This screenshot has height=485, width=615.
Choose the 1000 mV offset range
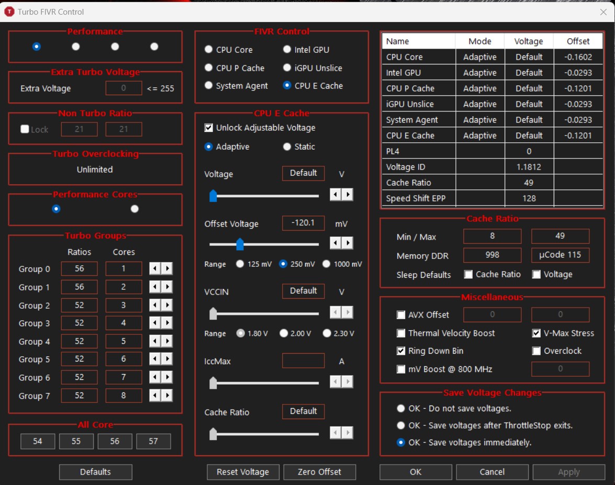[x=327, y=264]
